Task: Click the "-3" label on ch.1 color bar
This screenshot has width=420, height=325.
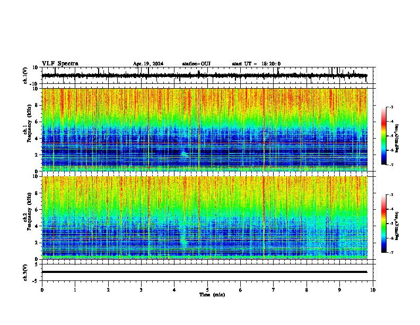Action: [x=391, y=107]
